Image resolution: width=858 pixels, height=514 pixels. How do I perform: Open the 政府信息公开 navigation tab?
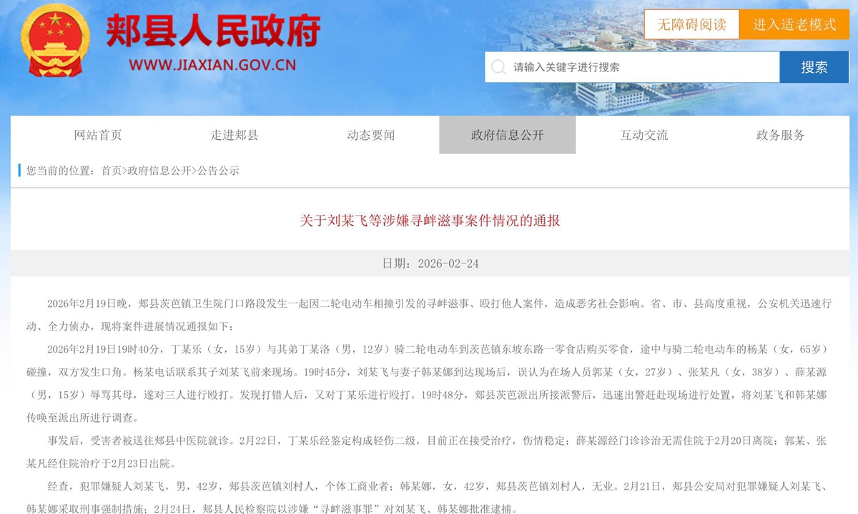click(x=507, y=135)
